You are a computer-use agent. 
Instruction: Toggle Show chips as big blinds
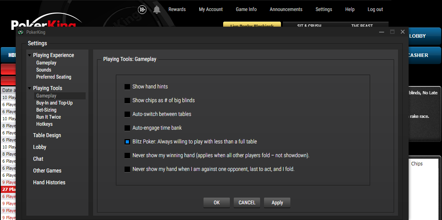click(127, 100)
